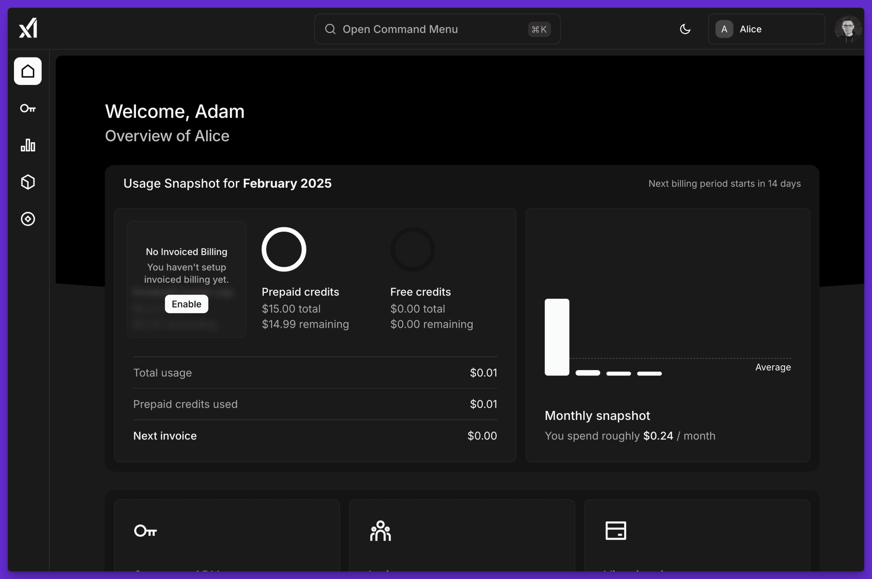This screenshot has width=872, height=579.
Task: Click the "Welcome, Adam" heading
Action: pyautogui.click(x=175, y=112)
